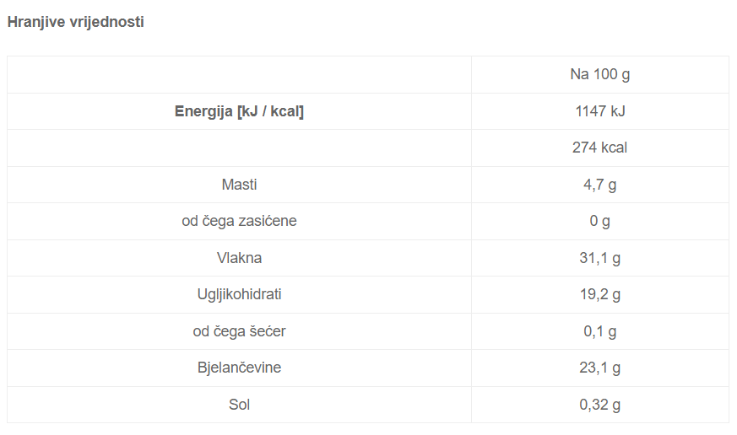Screen dimensions: 737x435
Task: Click the 4,7 g fat value
Action: point(599,185)
